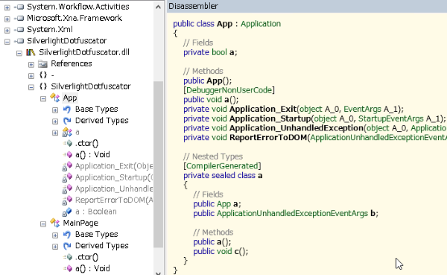Select ReportErrorToDOM in the tree

[114, 200]
